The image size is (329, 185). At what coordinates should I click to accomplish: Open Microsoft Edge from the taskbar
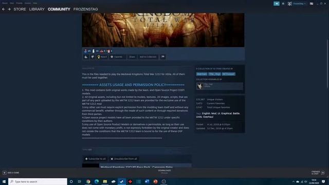[97, 181]
